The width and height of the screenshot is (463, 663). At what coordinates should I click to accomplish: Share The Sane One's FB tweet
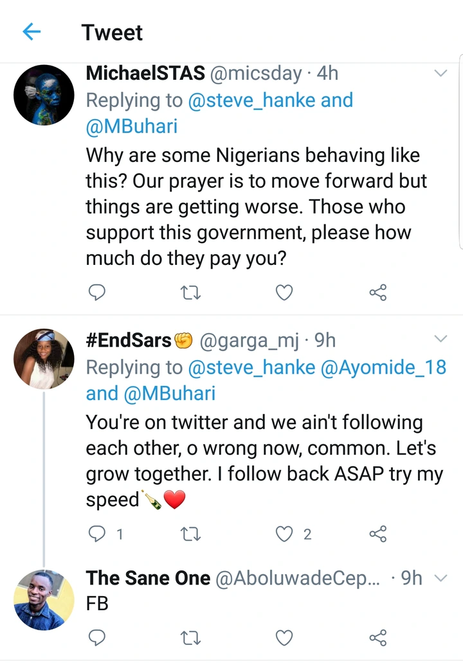(x=378, y=637)
